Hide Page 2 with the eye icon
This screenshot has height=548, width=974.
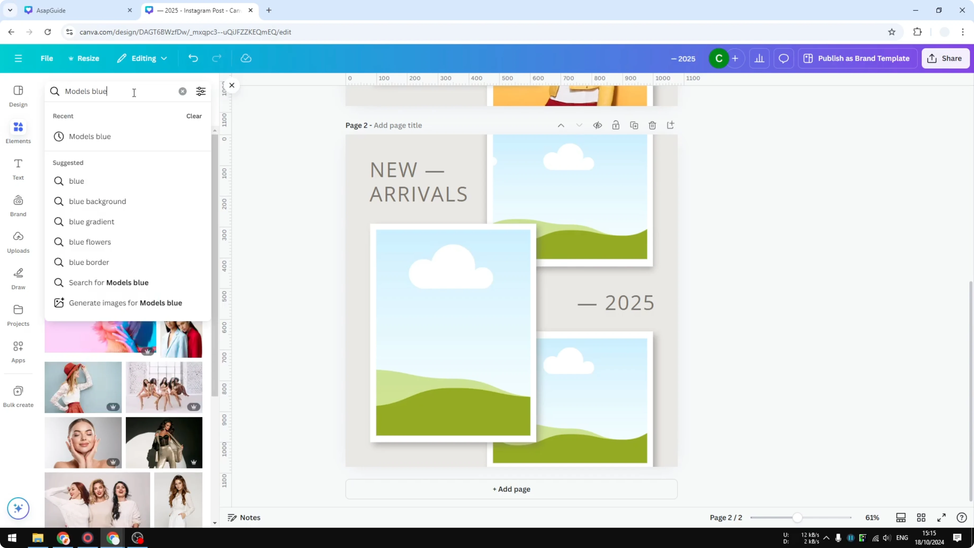coord(597,125)
